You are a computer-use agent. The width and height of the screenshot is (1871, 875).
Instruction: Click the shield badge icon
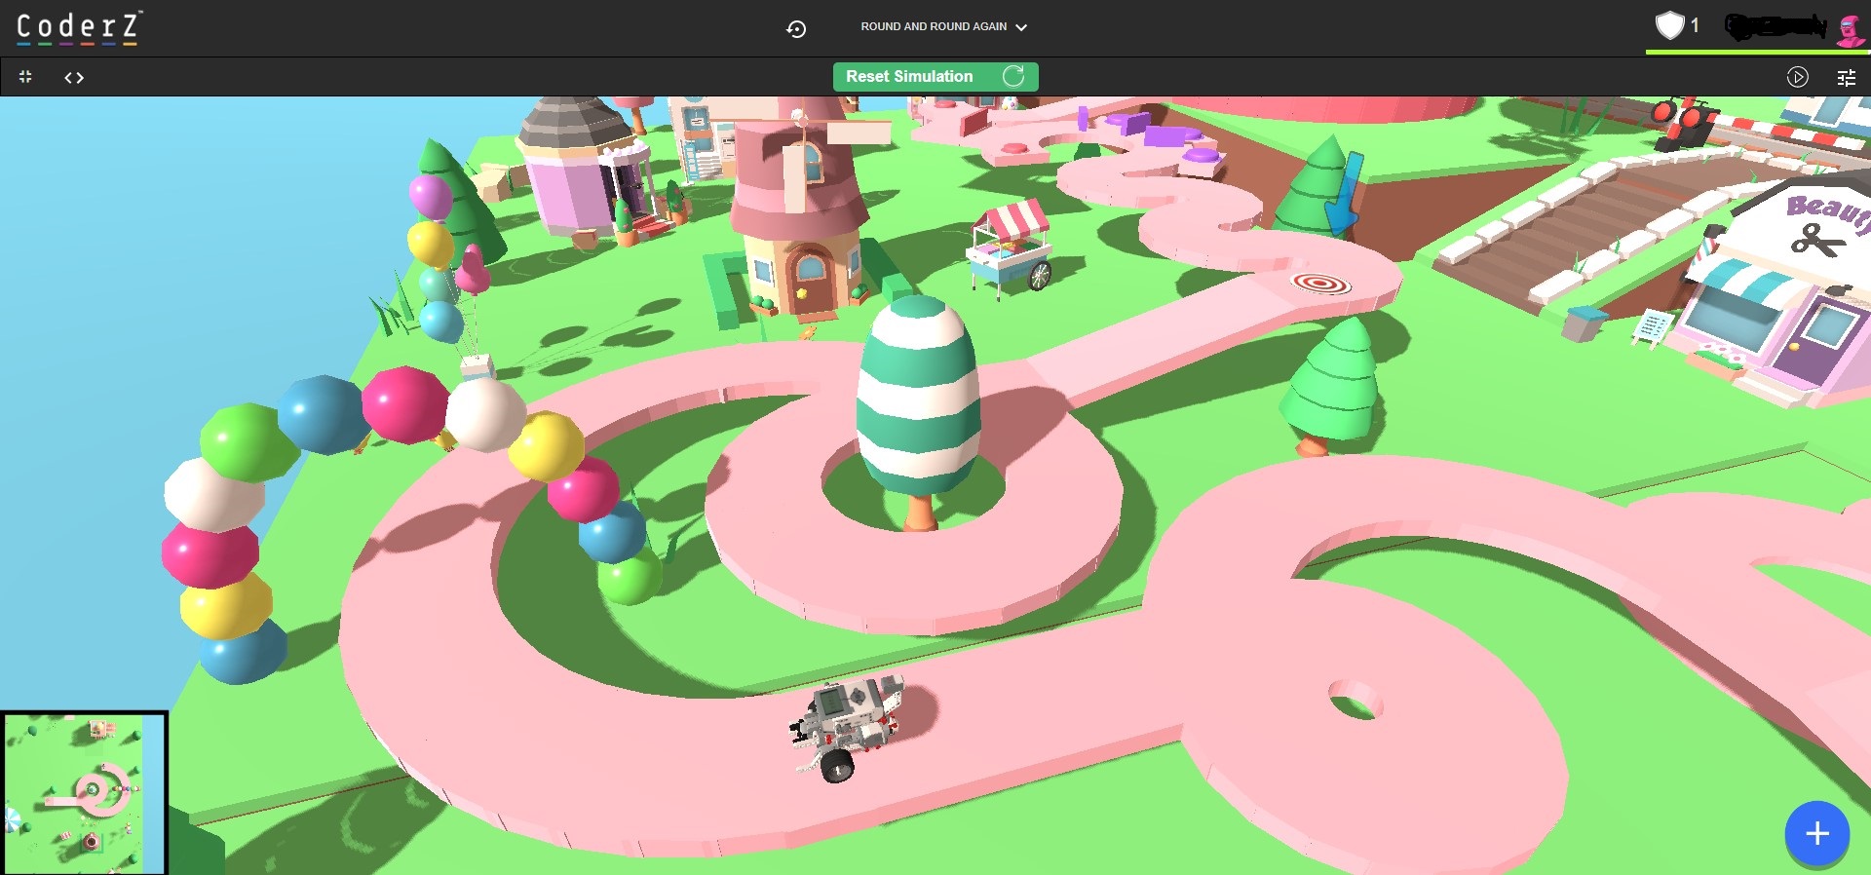[x=1669, y=25]
